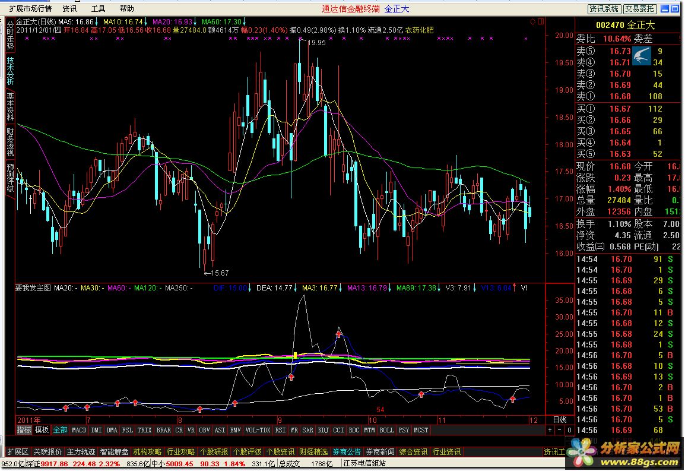Viewport: 685px width, 471px height.
Task: Click the 委比 10.64% value
Action: 617,39
